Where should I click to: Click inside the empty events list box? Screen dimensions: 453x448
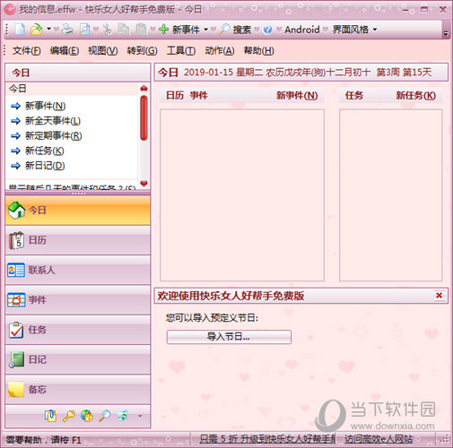[x=242, y=195]
